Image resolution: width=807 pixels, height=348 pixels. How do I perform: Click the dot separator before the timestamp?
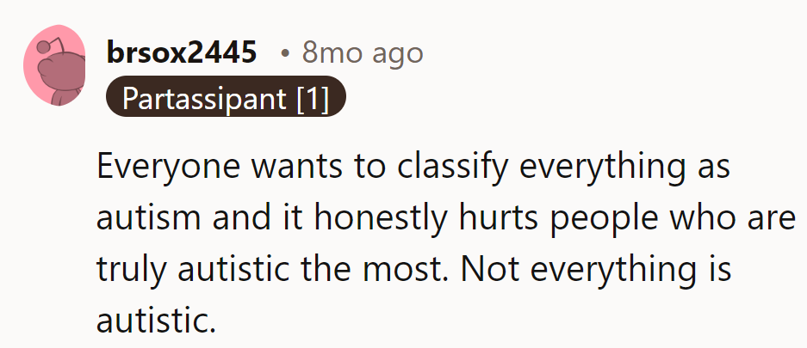(x=286, y=53)
